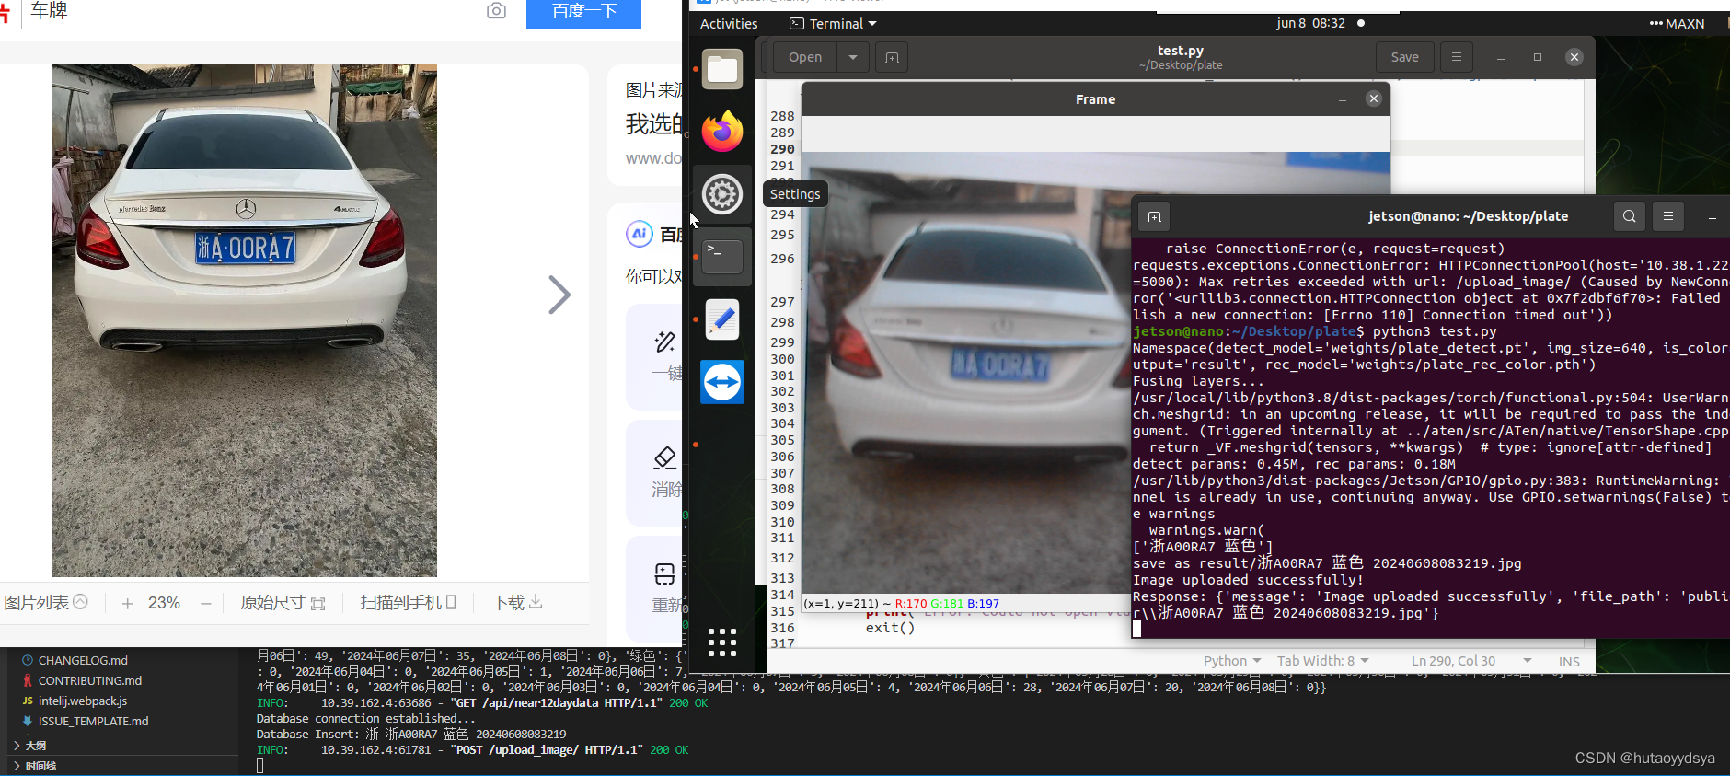
Task: Open a new tab in the jetson terminal
Action: (x=1154, y=216)
